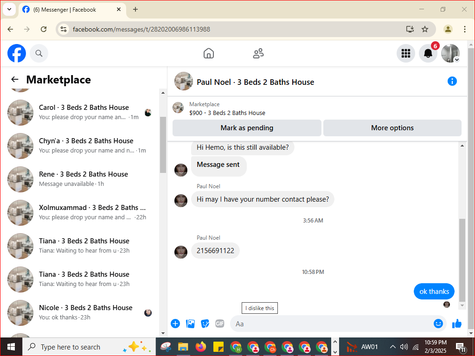
Task: Open the Facebook menu grid icon
Action: 405,53
